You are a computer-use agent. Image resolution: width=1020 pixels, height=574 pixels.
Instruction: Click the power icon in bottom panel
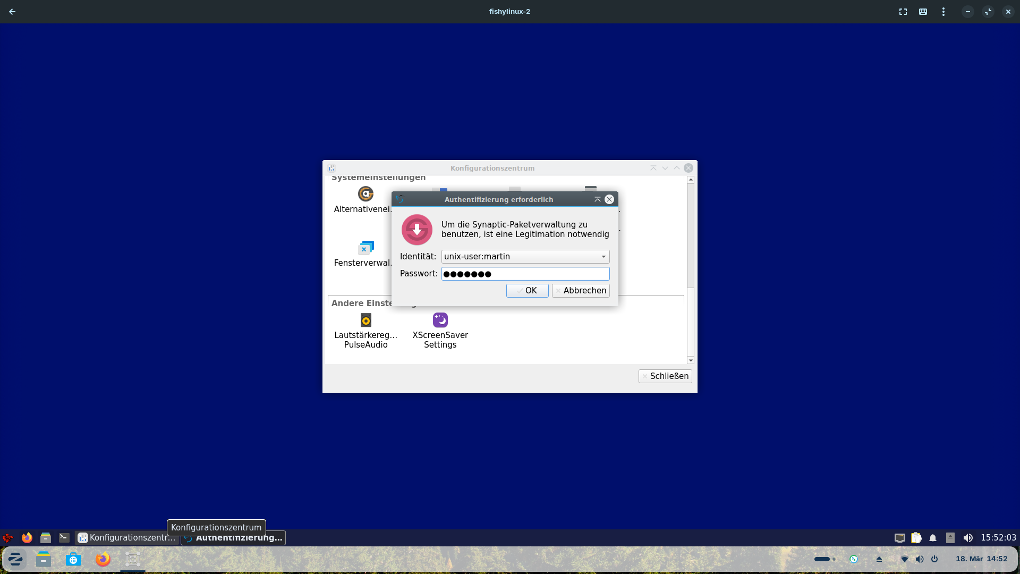(x=934, y=559)
